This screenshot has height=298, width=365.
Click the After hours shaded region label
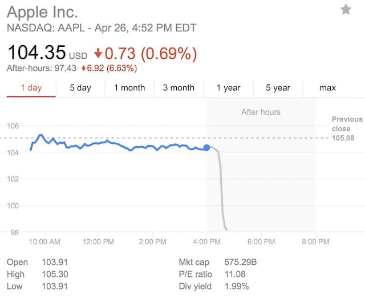(x=261, y=112)
